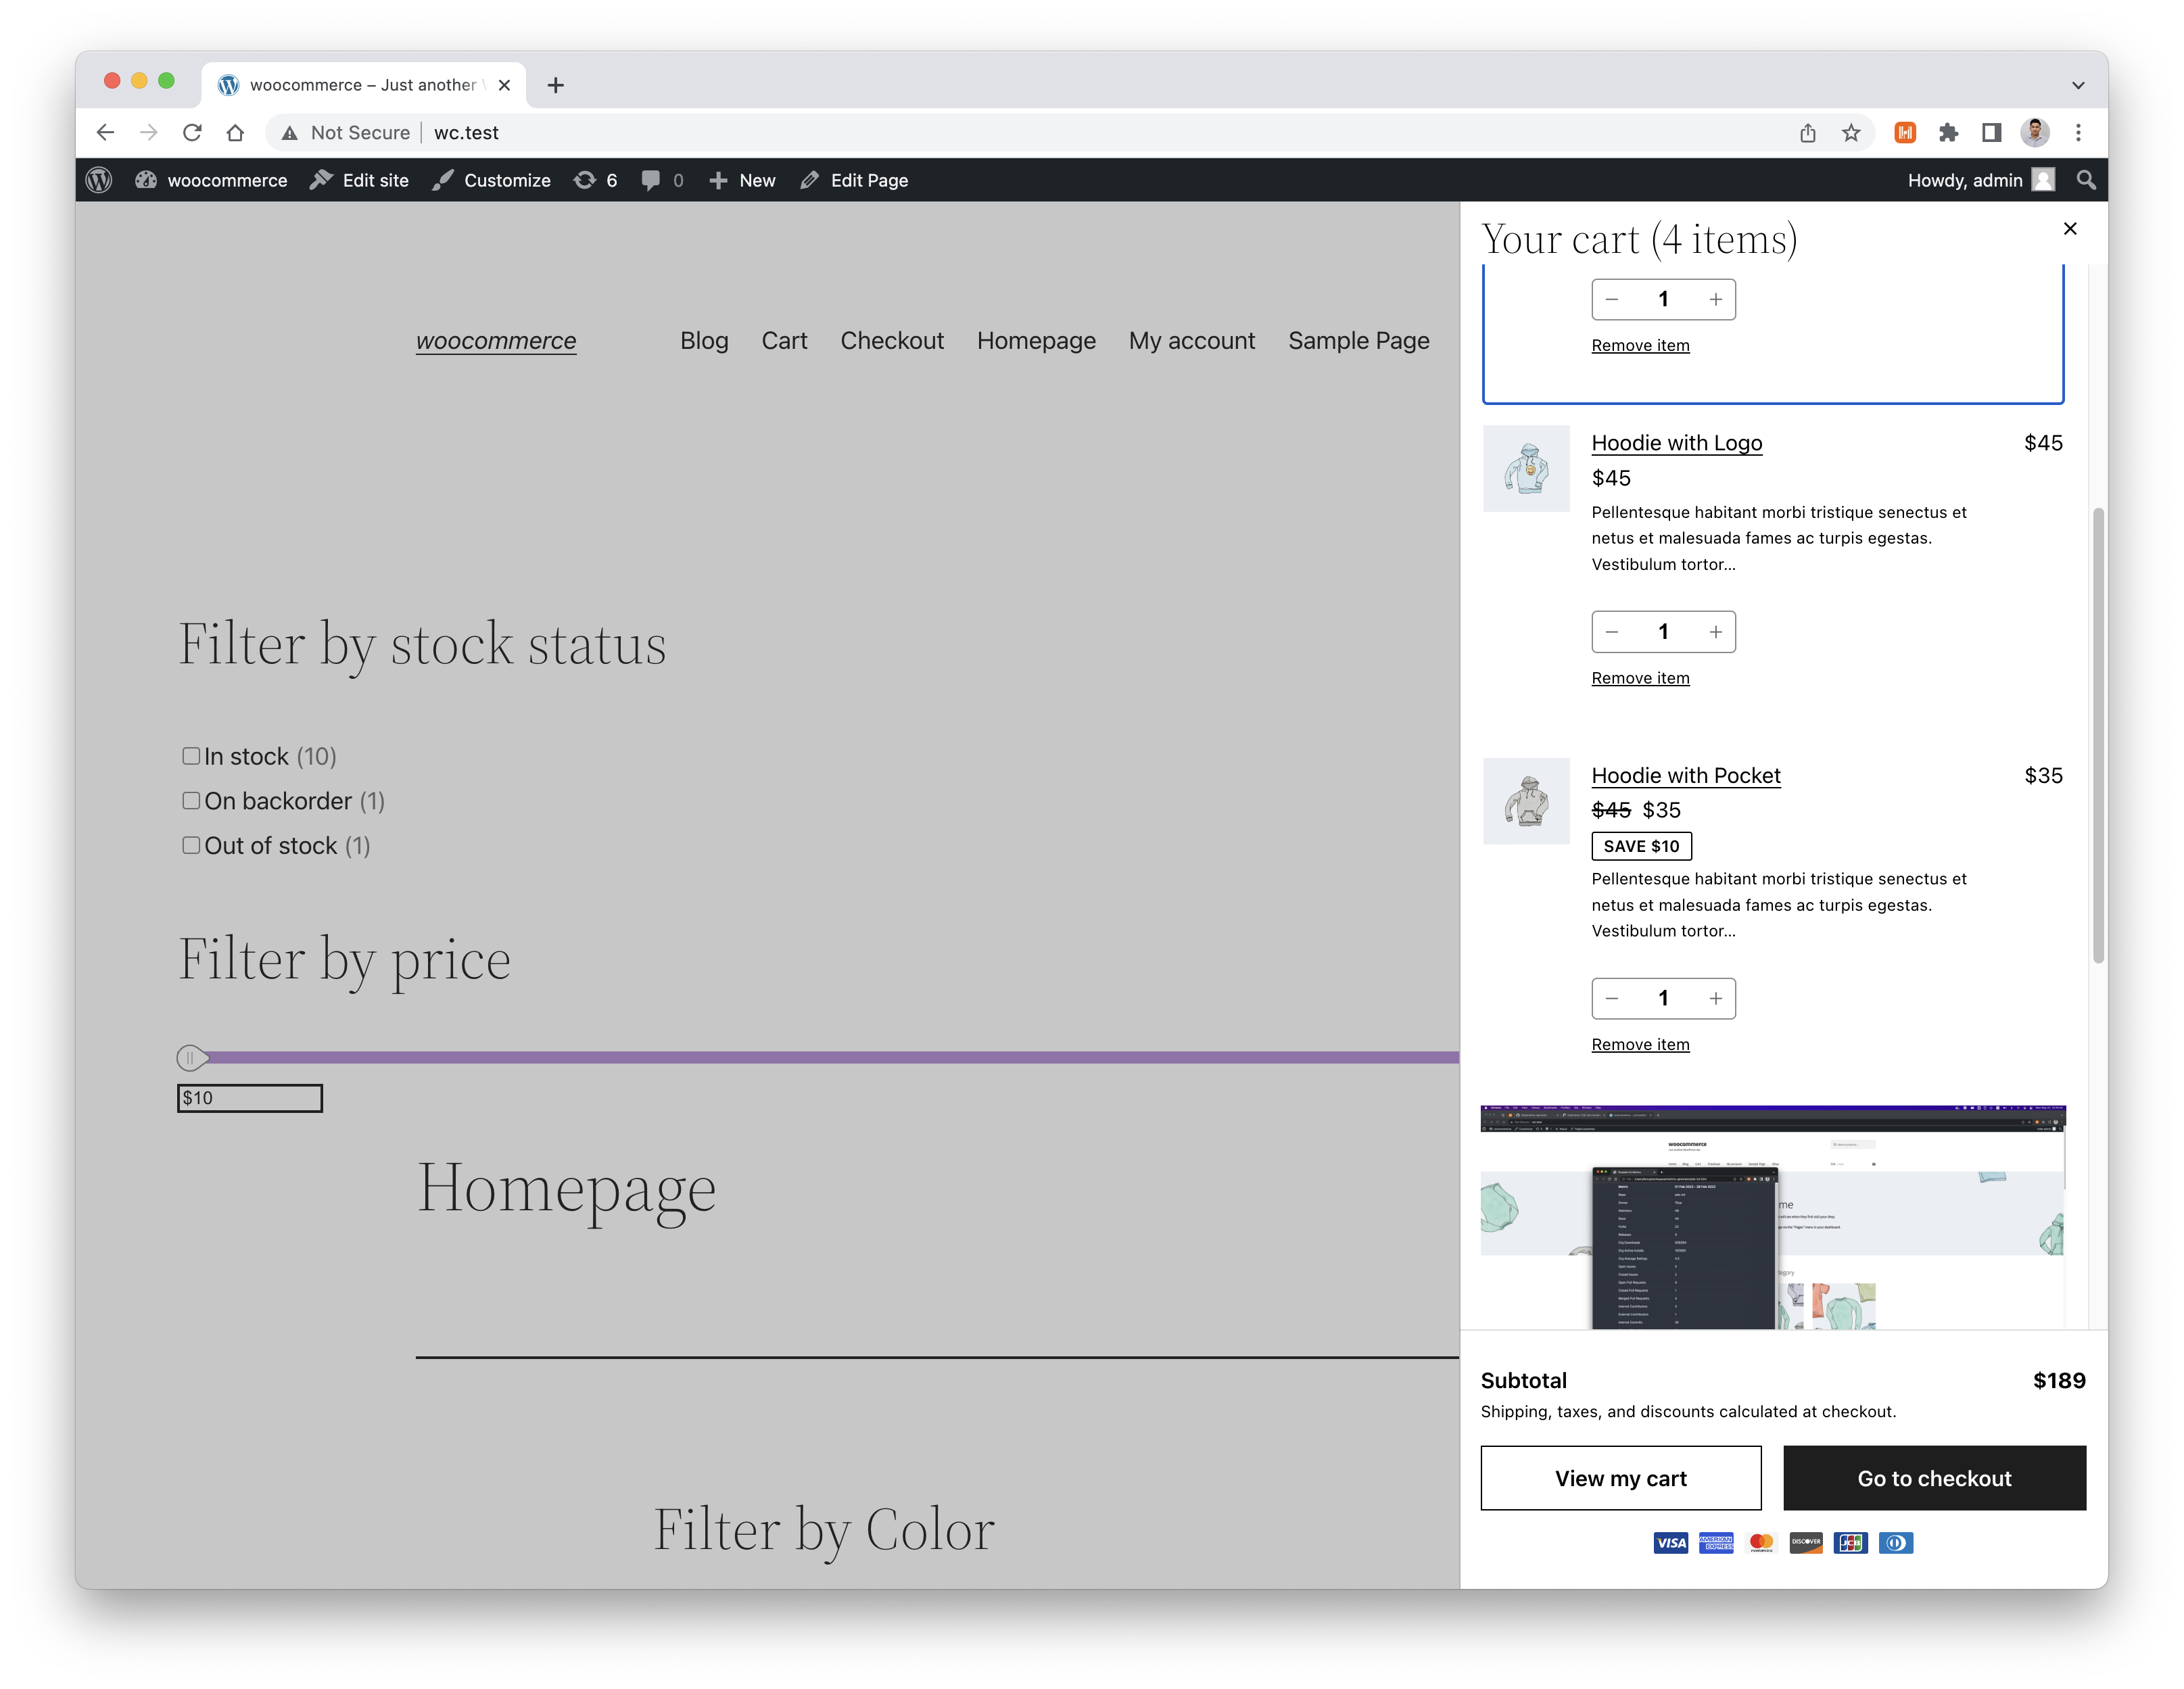The height and width of the screenshot is (1689, 2184).
Task: Toggle the browser side panel icon
Action: (1991, 132)
